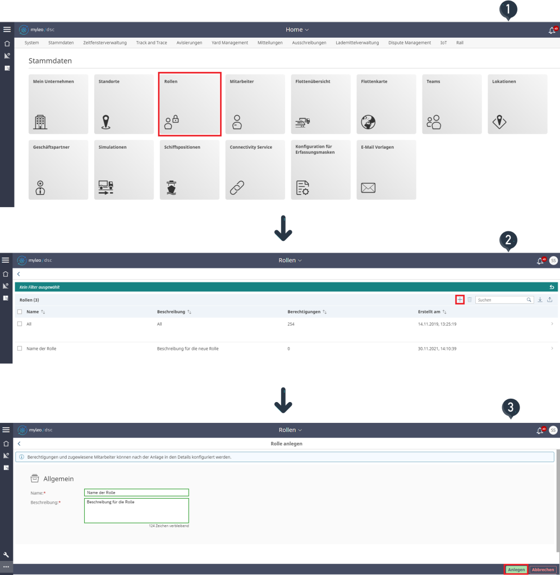Open the Flottenübersicht tile
This screenshot has width=560, height=575.
tap(320, 104)
